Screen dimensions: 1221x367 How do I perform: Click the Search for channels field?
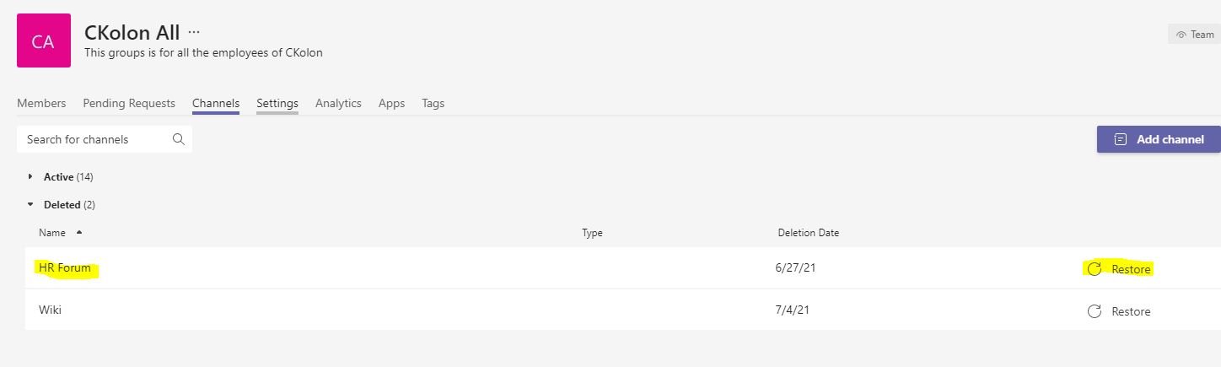(105, 139)
